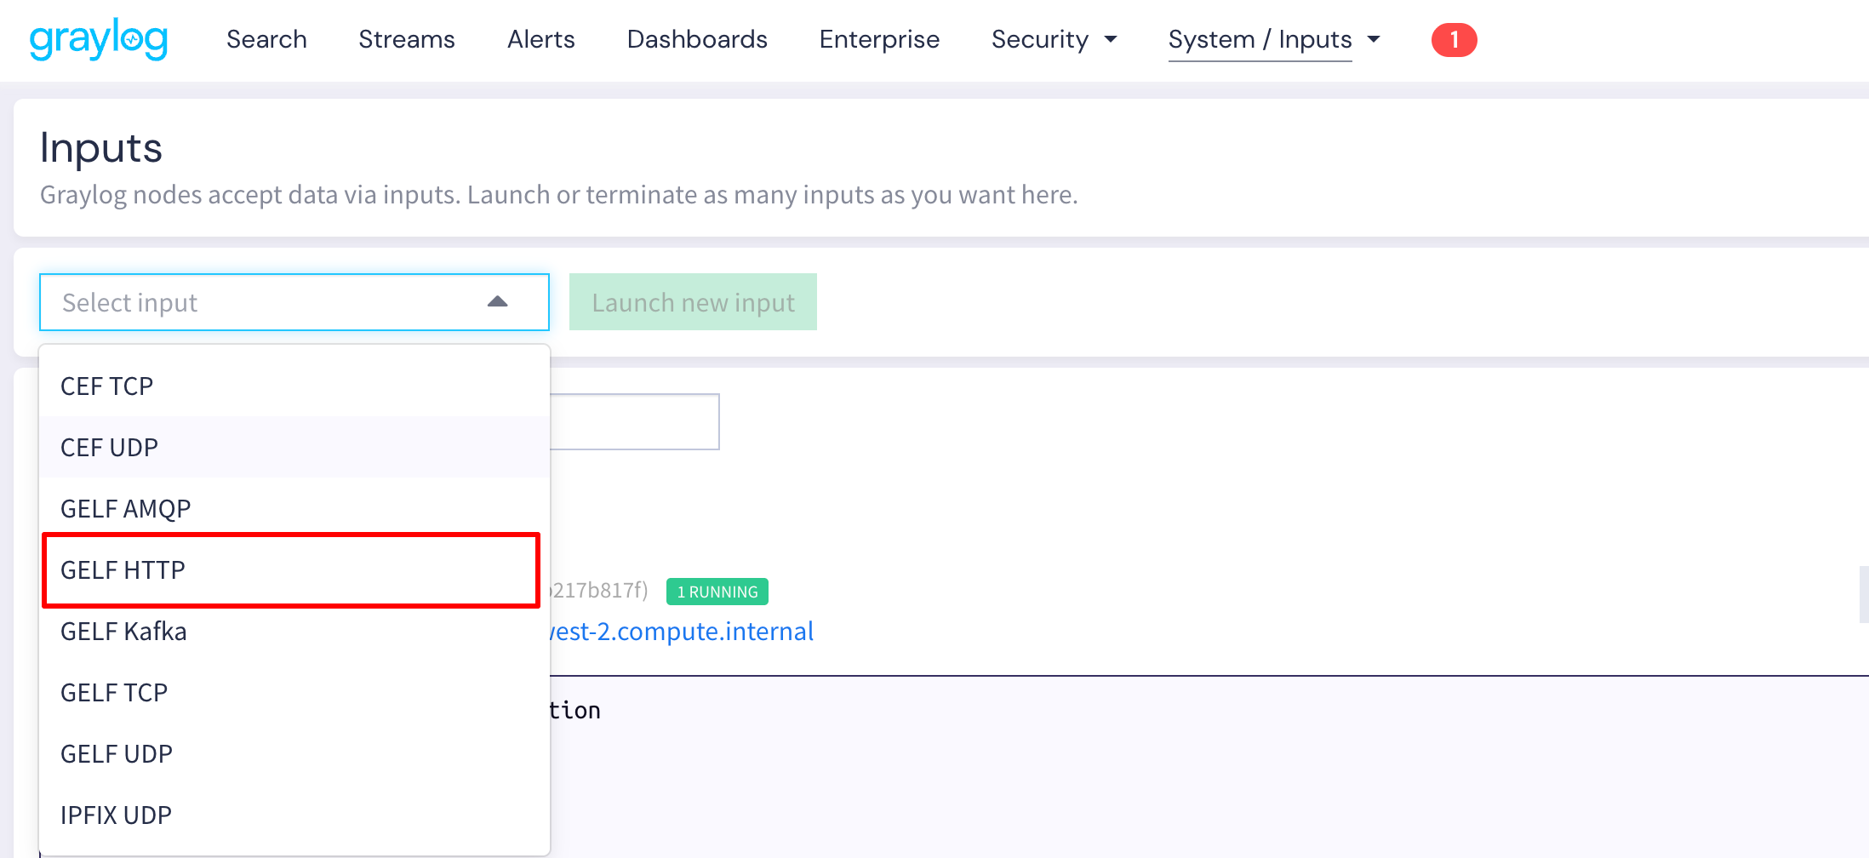Image resolution: width=1869 pixels, height=858 pixels.
Task: Click the 1 RUNNING status badge
Action: (716, 591)
